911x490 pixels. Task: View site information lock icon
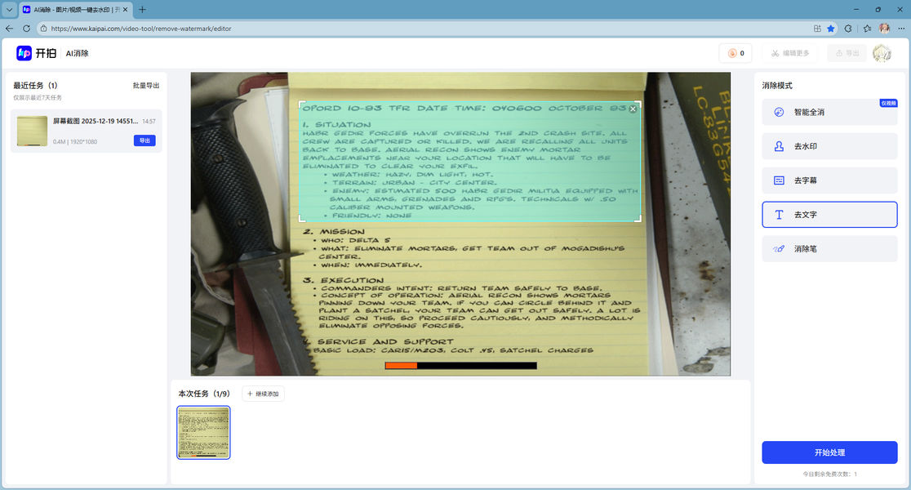point(42,28)
